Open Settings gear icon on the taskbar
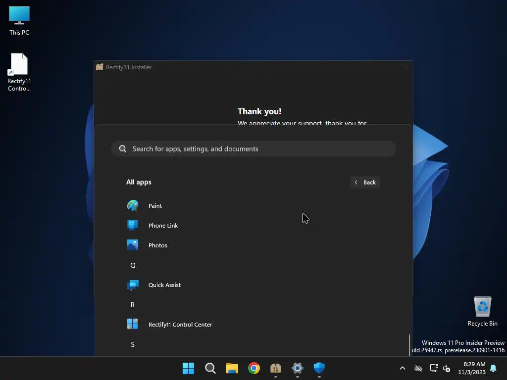The image size is (507, 380). click(297, 368)
